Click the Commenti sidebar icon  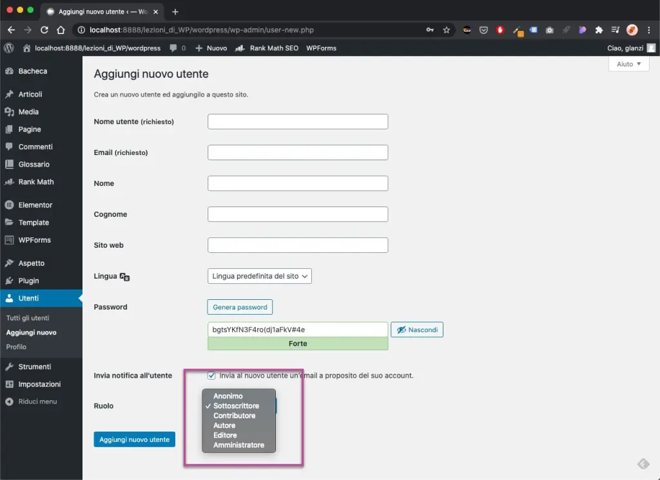click(9, 147)
